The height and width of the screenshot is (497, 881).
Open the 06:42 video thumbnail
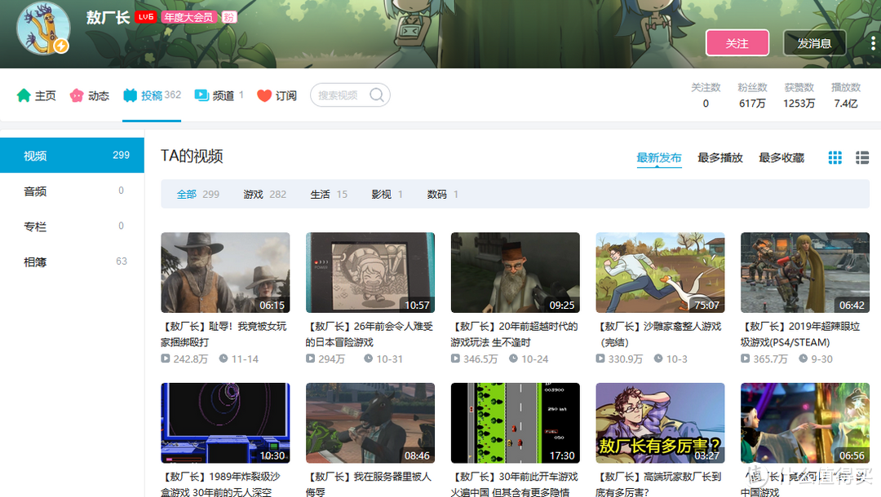point(805,273)
